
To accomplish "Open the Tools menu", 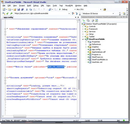I will click(55, 6).
